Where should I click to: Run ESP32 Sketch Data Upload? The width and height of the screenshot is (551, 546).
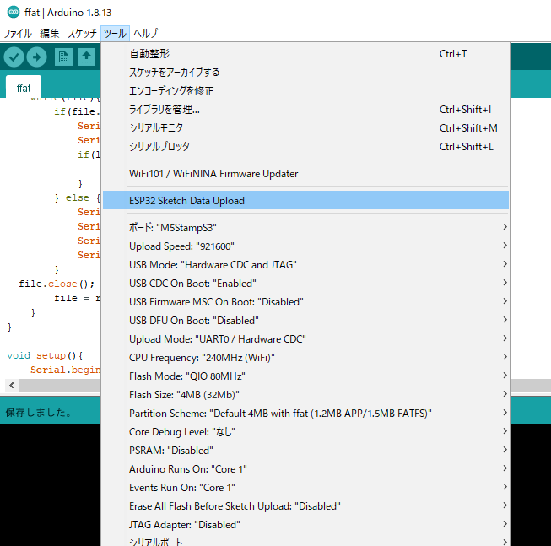[x=305, y=200]
